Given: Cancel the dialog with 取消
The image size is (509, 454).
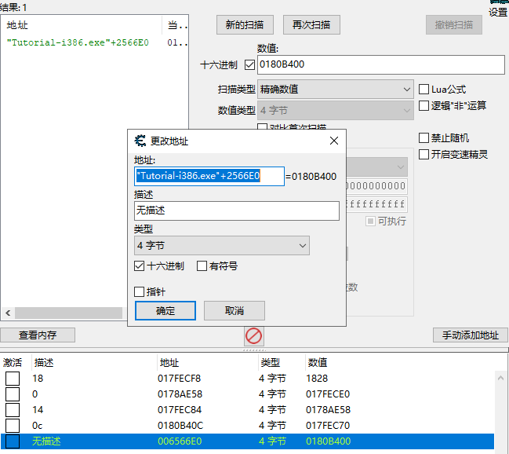Looking at the screenshot, I should coord(235,310).
